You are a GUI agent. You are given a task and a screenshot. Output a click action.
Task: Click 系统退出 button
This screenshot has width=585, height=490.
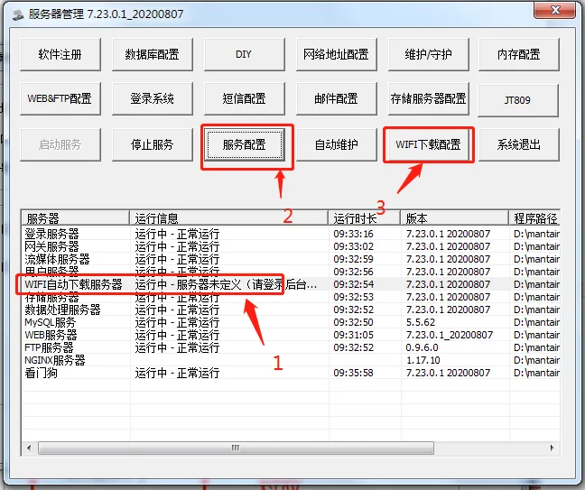coord(518,144)
